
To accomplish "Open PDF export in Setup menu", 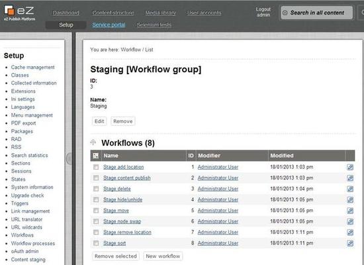I will tap(23, 123).
